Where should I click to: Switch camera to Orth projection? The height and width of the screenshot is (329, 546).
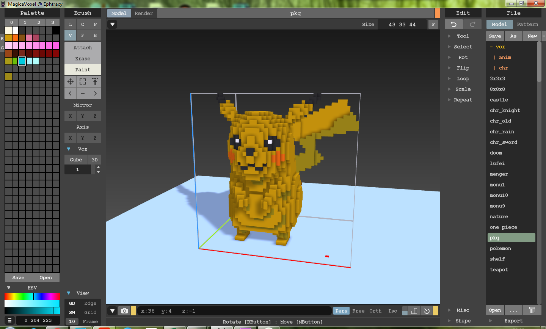coord(375,311)
